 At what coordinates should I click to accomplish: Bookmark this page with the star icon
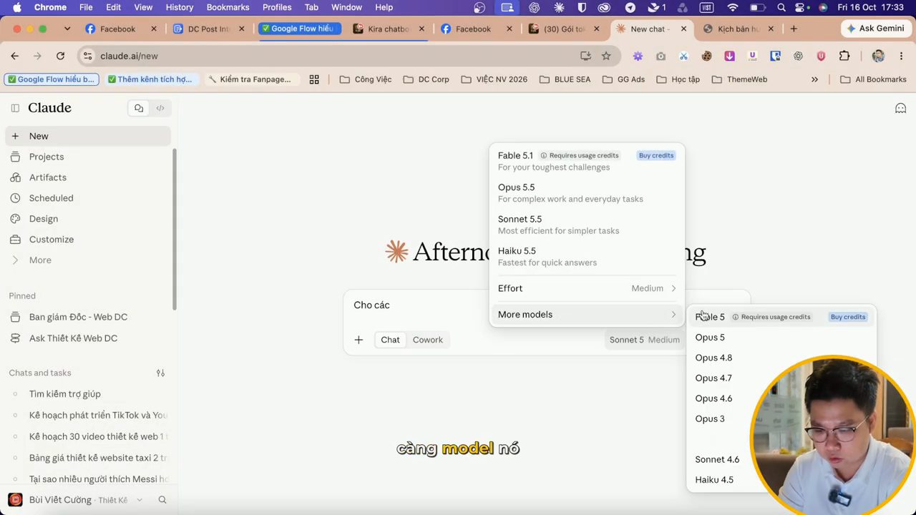pos(606,56)
